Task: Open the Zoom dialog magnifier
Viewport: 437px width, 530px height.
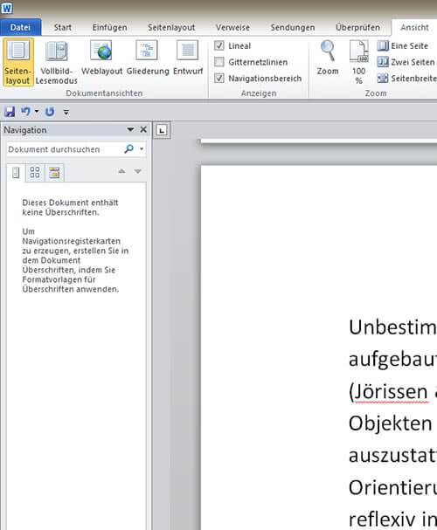Action: coord(328,58)
